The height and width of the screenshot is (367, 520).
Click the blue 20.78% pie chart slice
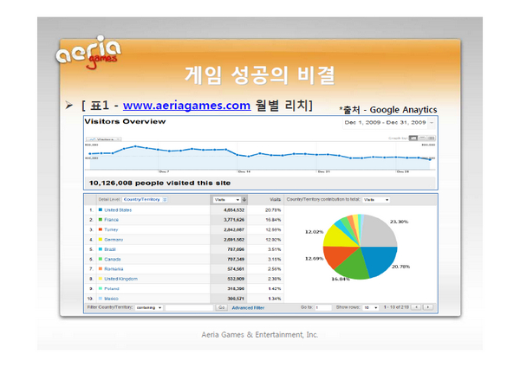380,260
